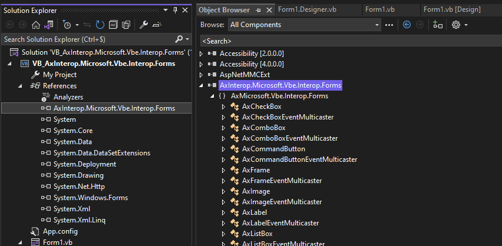Screen dimensions: 502x246
Task: Select the AxImage class icon
Action: (x=235, y=191)
